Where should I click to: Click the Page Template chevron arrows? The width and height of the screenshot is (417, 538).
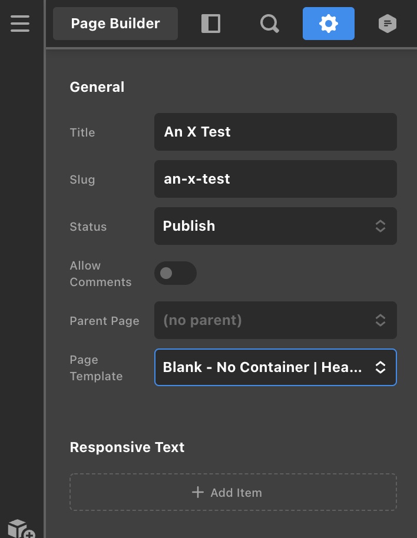pyautogui.click(x=380, y=367)
